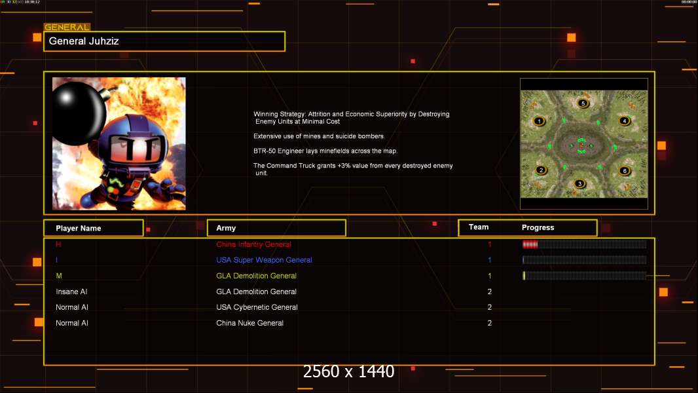Select player name I
698x393 pixels.
tap(56, 260)
